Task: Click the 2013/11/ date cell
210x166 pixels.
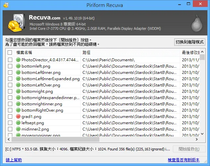Action: [x=190, y=60]
